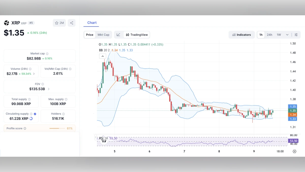Switch to the 24h timeframe tab
This screenshot has width=305, height=172.
(x=269, y=35)
